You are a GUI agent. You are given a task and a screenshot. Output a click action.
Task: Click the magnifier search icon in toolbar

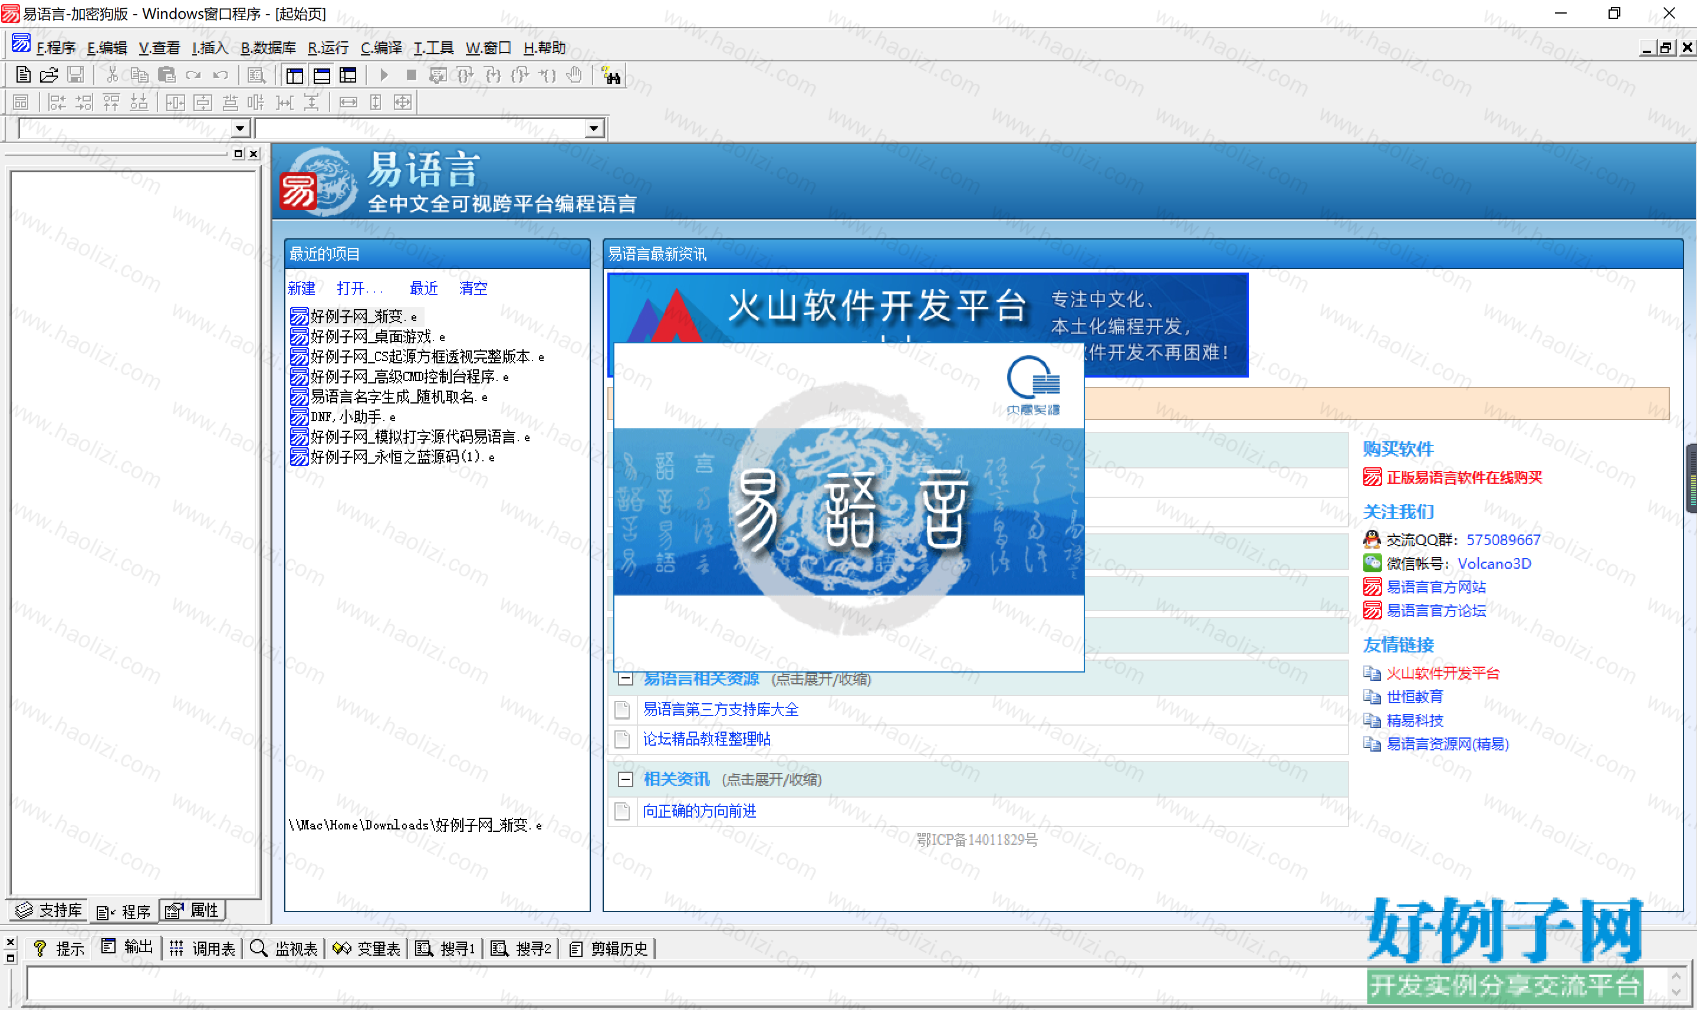pyautogui.click(x=256, y=75)
